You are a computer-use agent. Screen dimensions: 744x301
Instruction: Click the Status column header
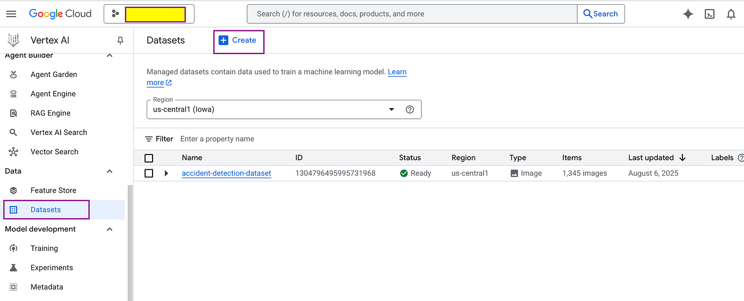(410, 158)
